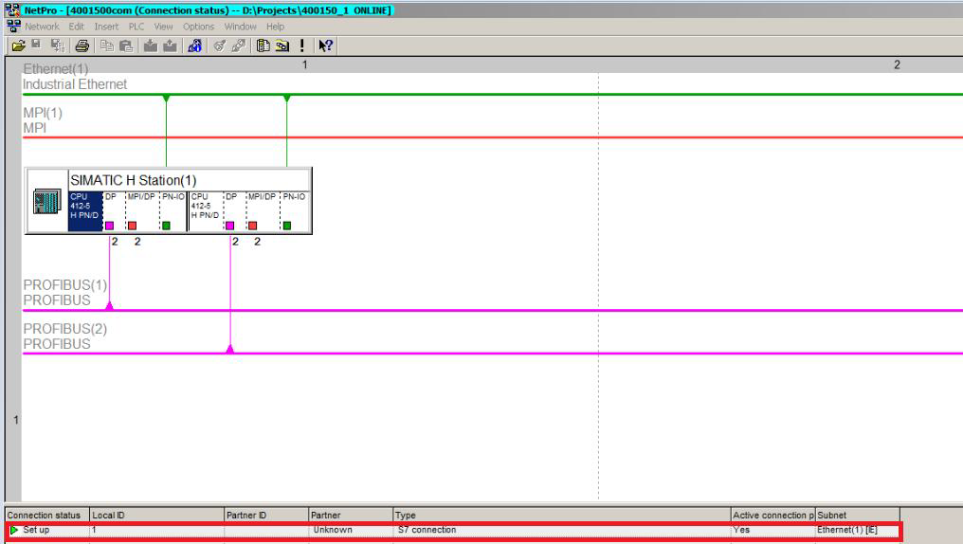Click the Paste icon in toolbar
The height and width of the screenshot is (544, 963).
126,45
